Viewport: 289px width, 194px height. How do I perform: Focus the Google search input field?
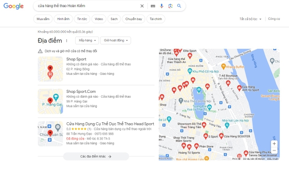tap(88, 6)
